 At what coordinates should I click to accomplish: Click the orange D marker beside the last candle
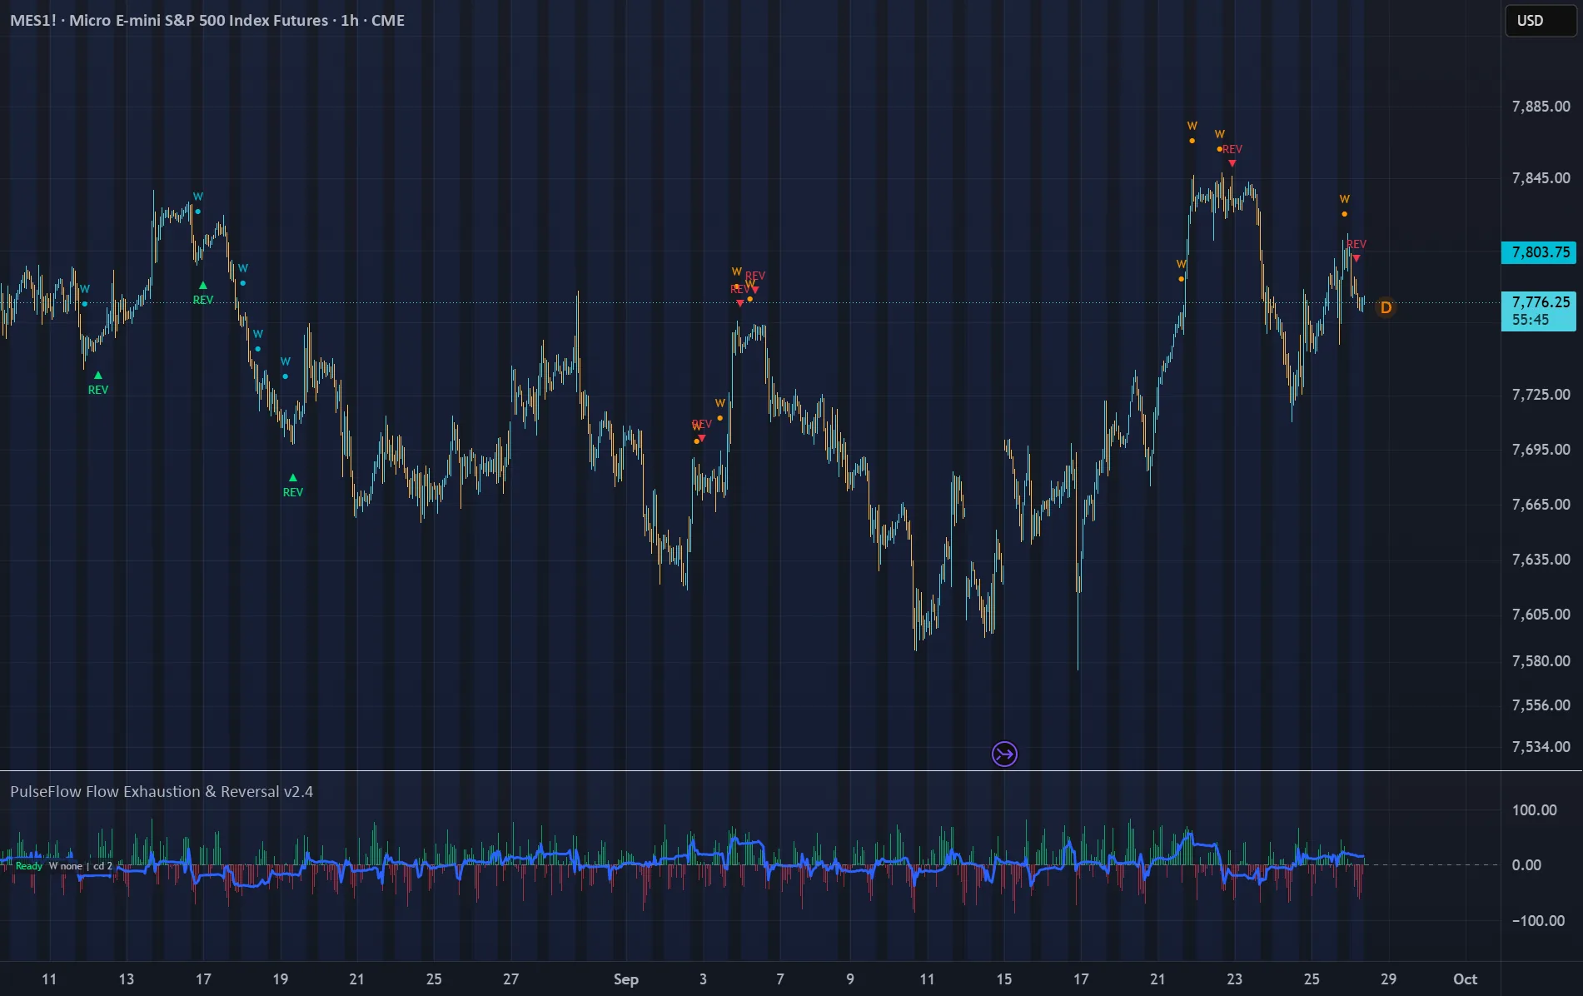[1386, 308]
